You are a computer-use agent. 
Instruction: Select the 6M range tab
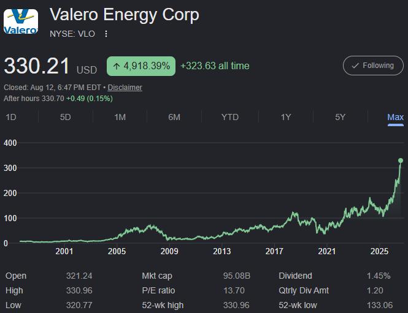click(174, 117)
